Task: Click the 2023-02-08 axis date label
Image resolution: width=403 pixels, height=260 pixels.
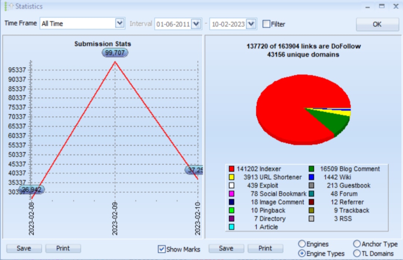Action: click(x=31, y=219)
